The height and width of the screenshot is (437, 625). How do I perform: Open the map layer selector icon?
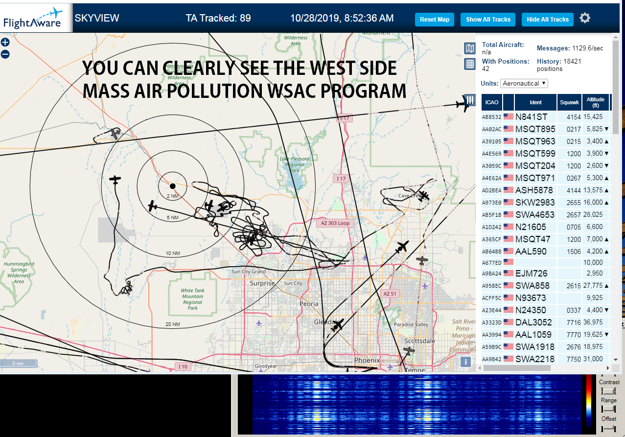click(x=470, y=48)
